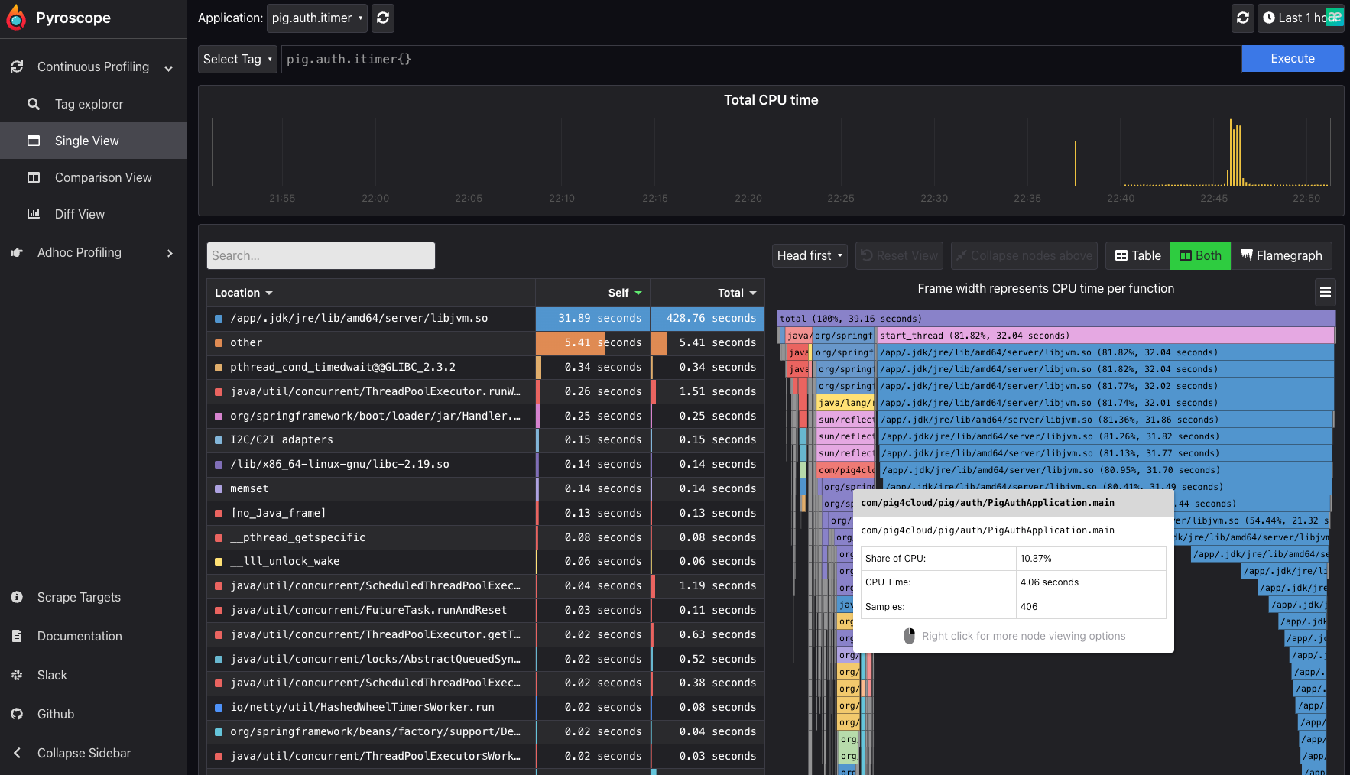Switch view to Both table and flamegraph
The width and height of the screenshot is (1350, 775).
click(x=1200, y=255)
